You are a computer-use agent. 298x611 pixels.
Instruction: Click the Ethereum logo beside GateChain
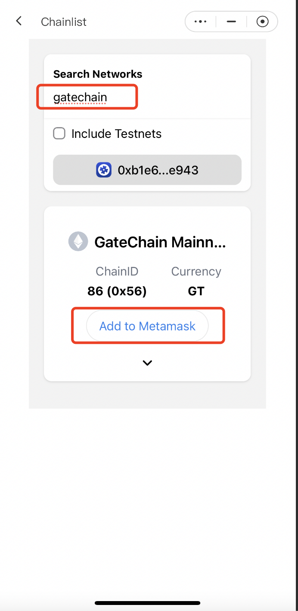tap(78, 242)
